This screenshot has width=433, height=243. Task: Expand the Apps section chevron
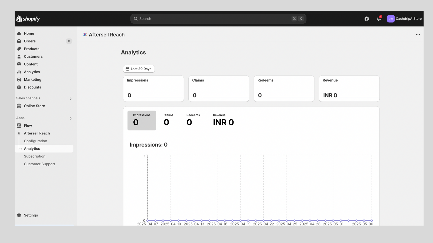click(71, 118)
